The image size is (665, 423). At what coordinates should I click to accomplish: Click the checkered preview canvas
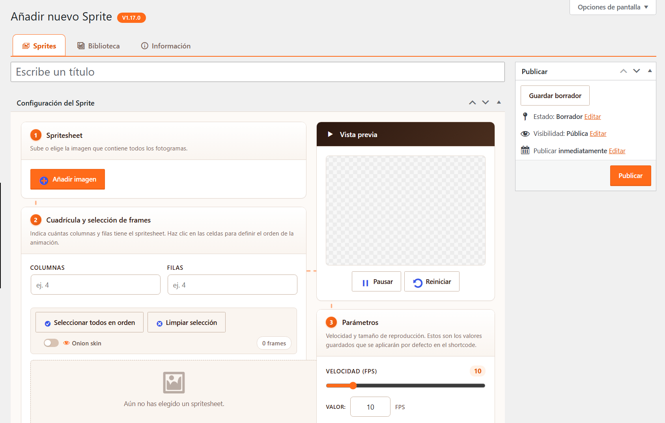tap(405, 210)
